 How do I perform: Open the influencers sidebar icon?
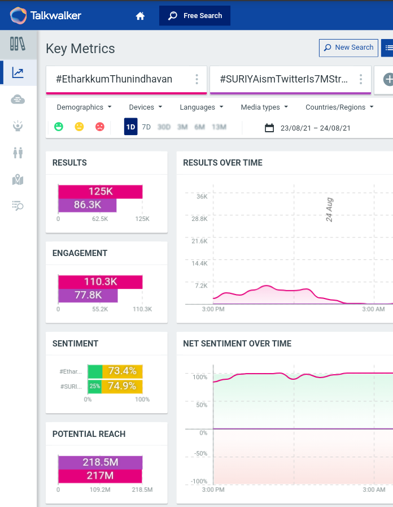click(18, 126)
